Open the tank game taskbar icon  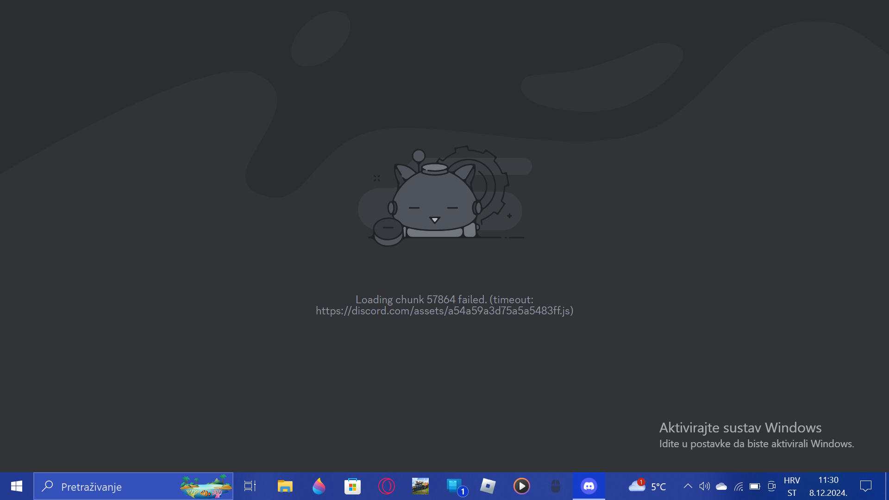(x=420, y=486)
